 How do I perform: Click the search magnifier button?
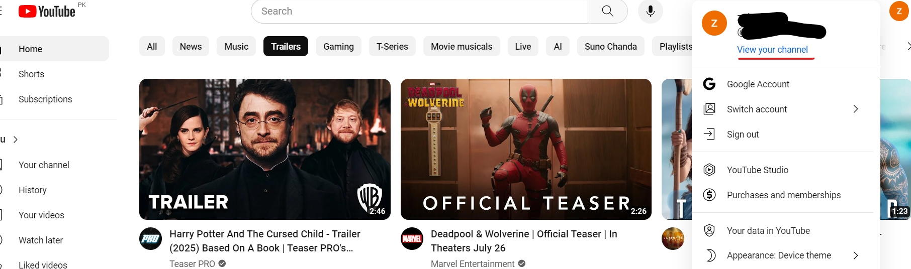click(x=607, y=11)
